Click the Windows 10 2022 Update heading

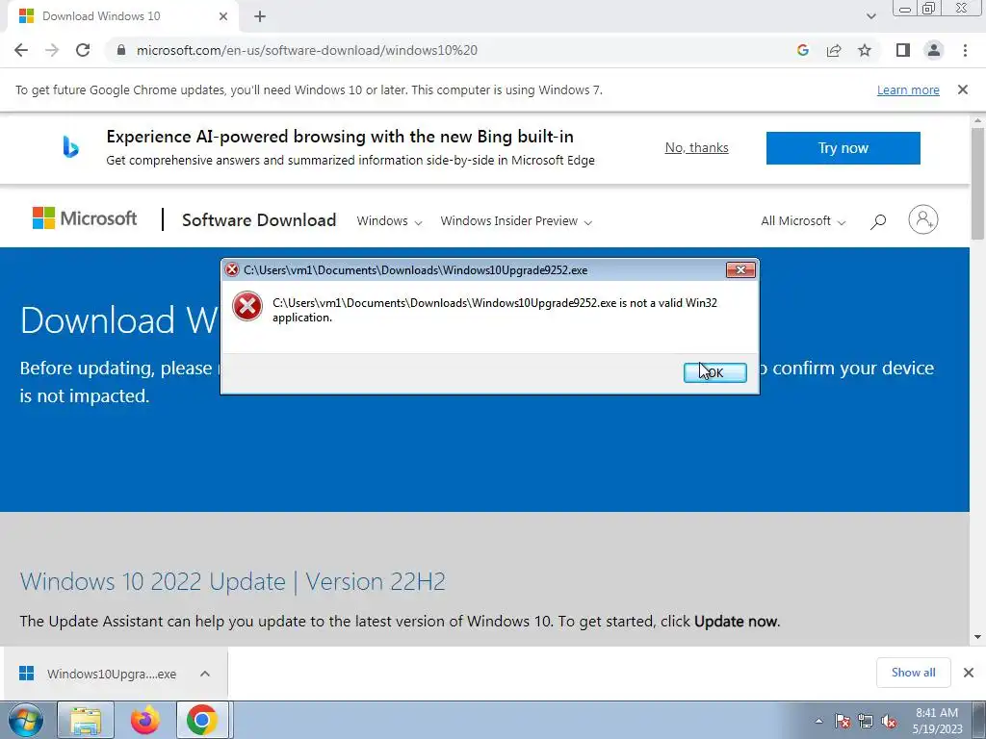click(233, 582)
